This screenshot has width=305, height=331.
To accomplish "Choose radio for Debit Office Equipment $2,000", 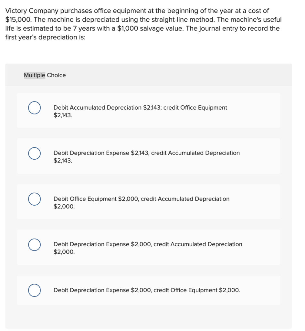I will click(34, 199).
